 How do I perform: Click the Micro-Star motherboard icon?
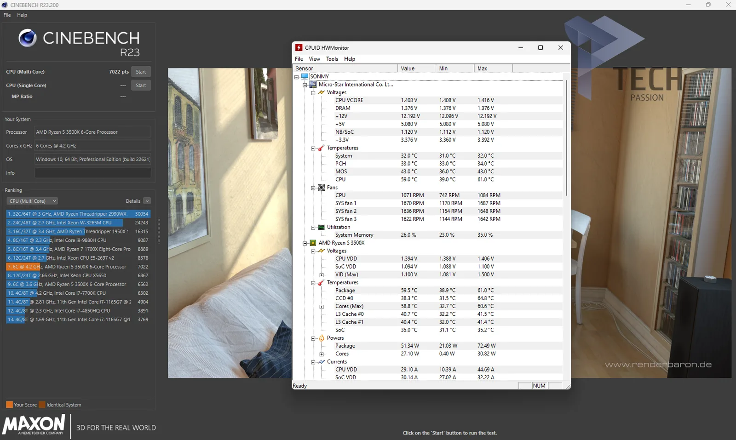[313, 84]
